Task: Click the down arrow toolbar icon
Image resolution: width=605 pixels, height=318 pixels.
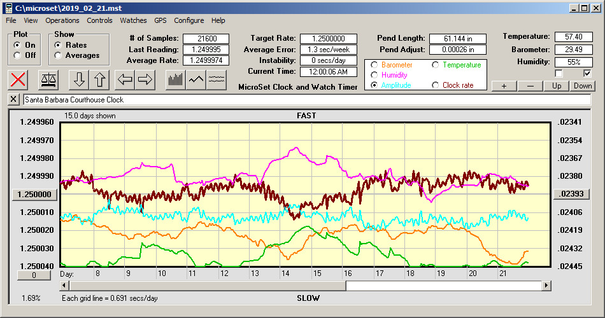Action: pyautogui.click(x=79, y=79)
